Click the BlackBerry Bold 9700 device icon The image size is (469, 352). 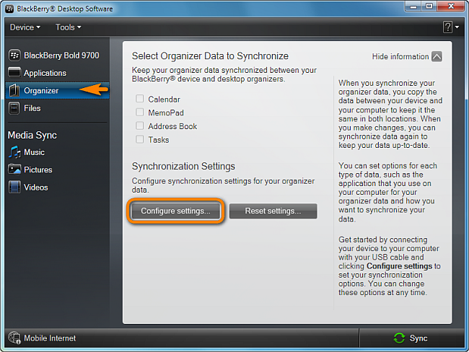(x=14, y=56)
